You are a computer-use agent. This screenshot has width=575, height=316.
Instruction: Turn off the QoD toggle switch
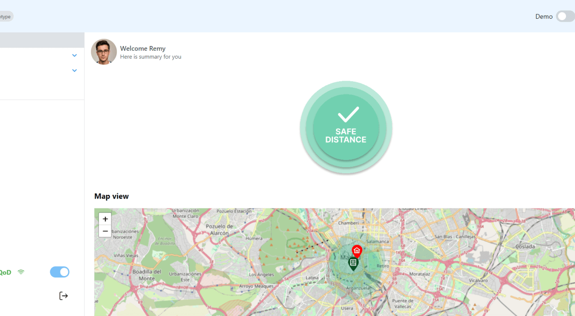point(60,272)
